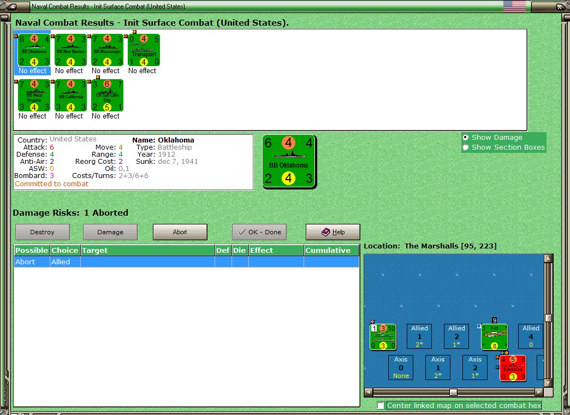
Task: Click the United States flag icon
Action: [514, 7]
